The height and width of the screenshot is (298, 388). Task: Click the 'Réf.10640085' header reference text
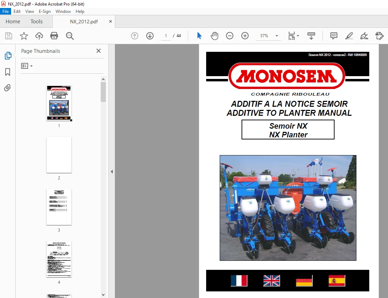pyautogui.click(x=357, y=55)
